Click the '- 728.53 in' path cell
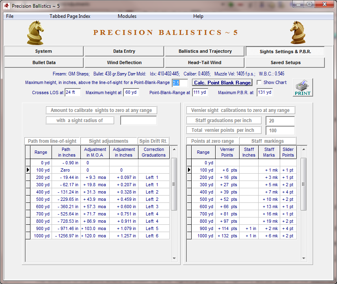Image resolution: width=337 pixels, height=284 pixels. coord(66,221)
